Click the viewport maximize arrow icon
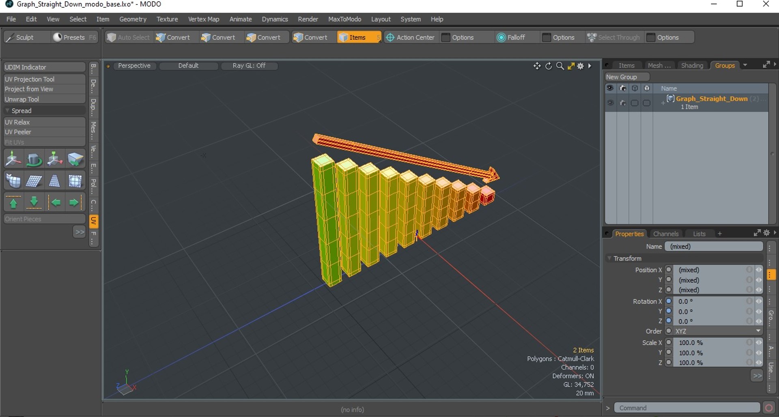This screenshot has width=779, height=417. tap(571, 66)
